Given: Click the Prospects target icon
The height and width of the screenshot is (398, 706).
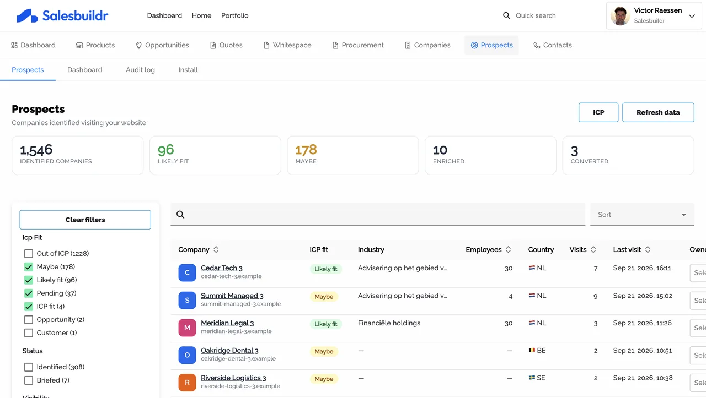Looking at the screenshot, I should click(x=474, y=45).
